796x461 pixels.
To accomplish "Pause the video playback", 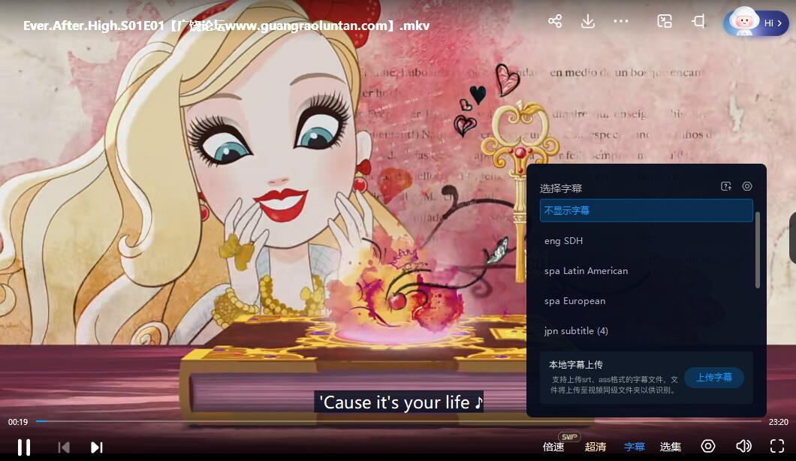I will (x=24, y=447).
